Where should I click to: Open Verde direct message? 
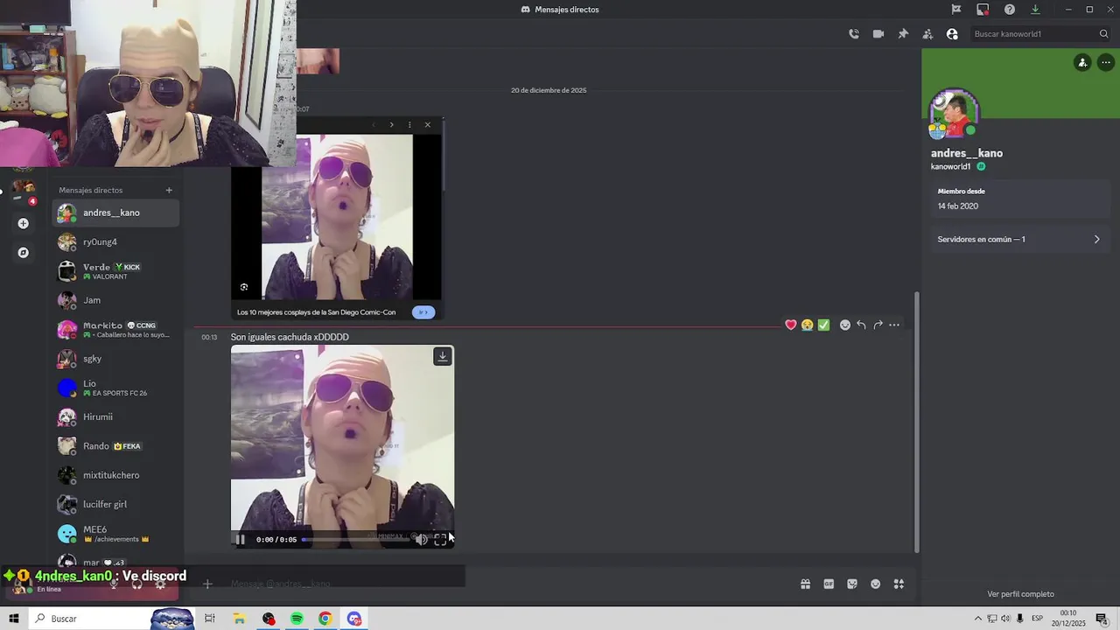coord(115,271)
